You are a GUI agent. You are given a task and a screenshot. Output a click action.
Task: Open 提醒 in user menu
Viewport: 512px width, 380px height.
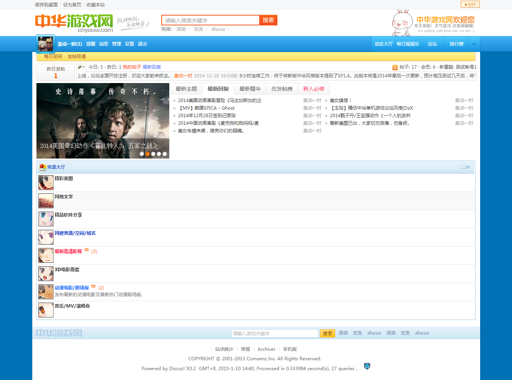coord(91,44)
